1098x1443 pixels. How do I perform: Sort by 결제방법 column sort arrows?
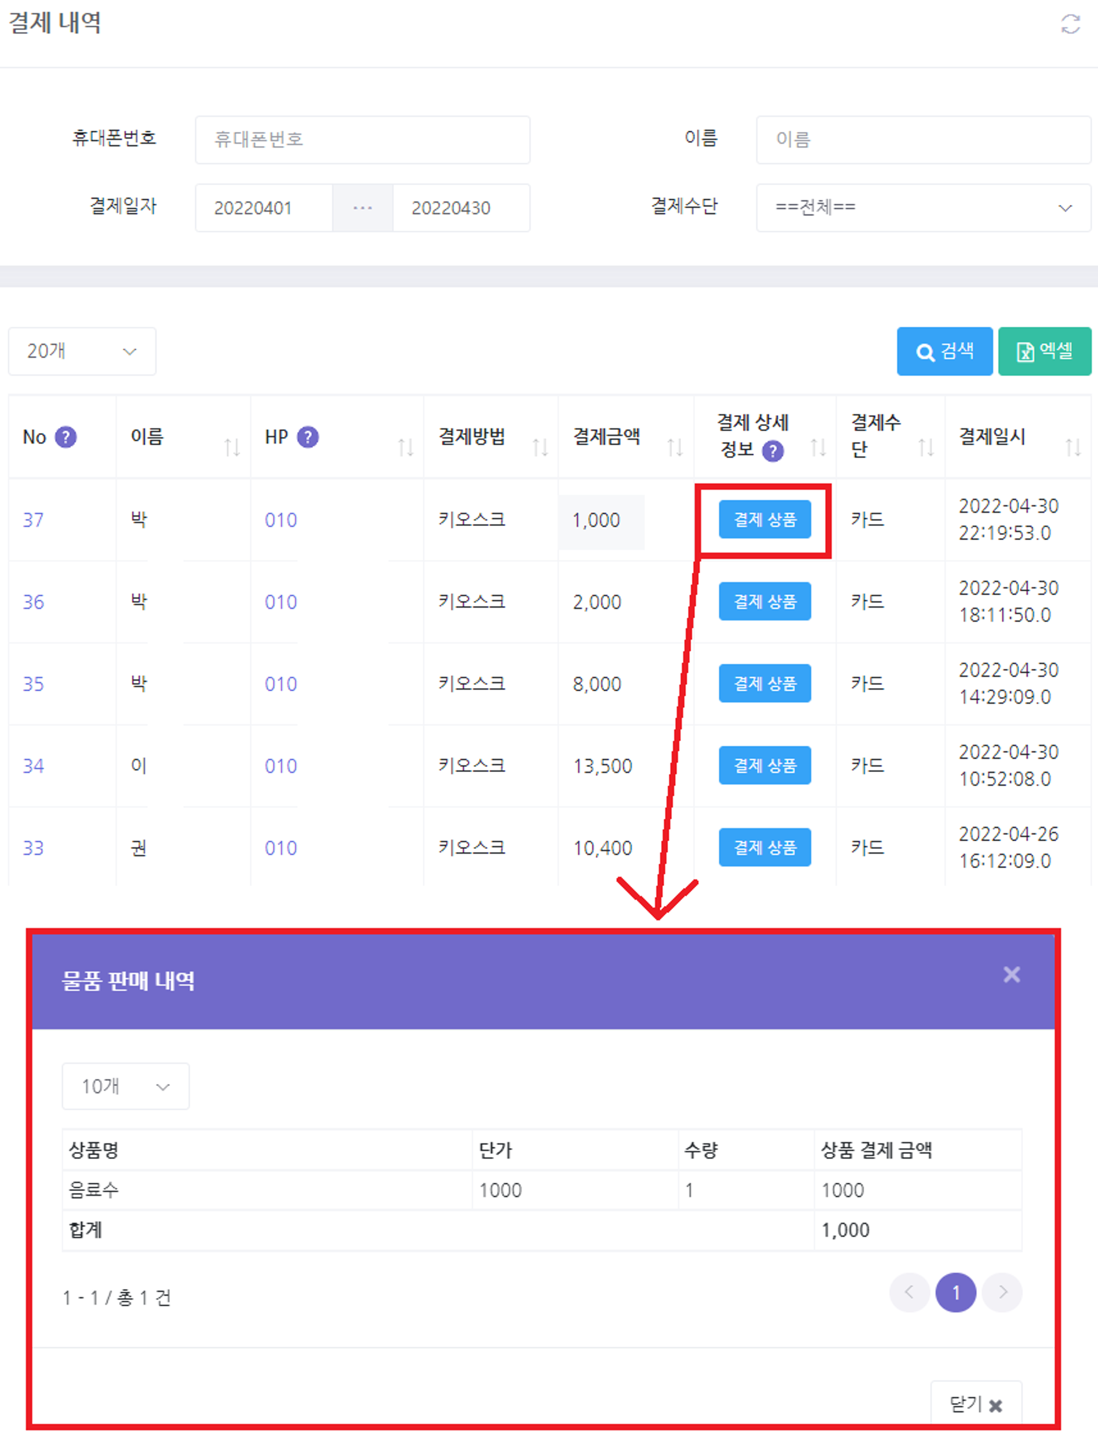point(540,448)
